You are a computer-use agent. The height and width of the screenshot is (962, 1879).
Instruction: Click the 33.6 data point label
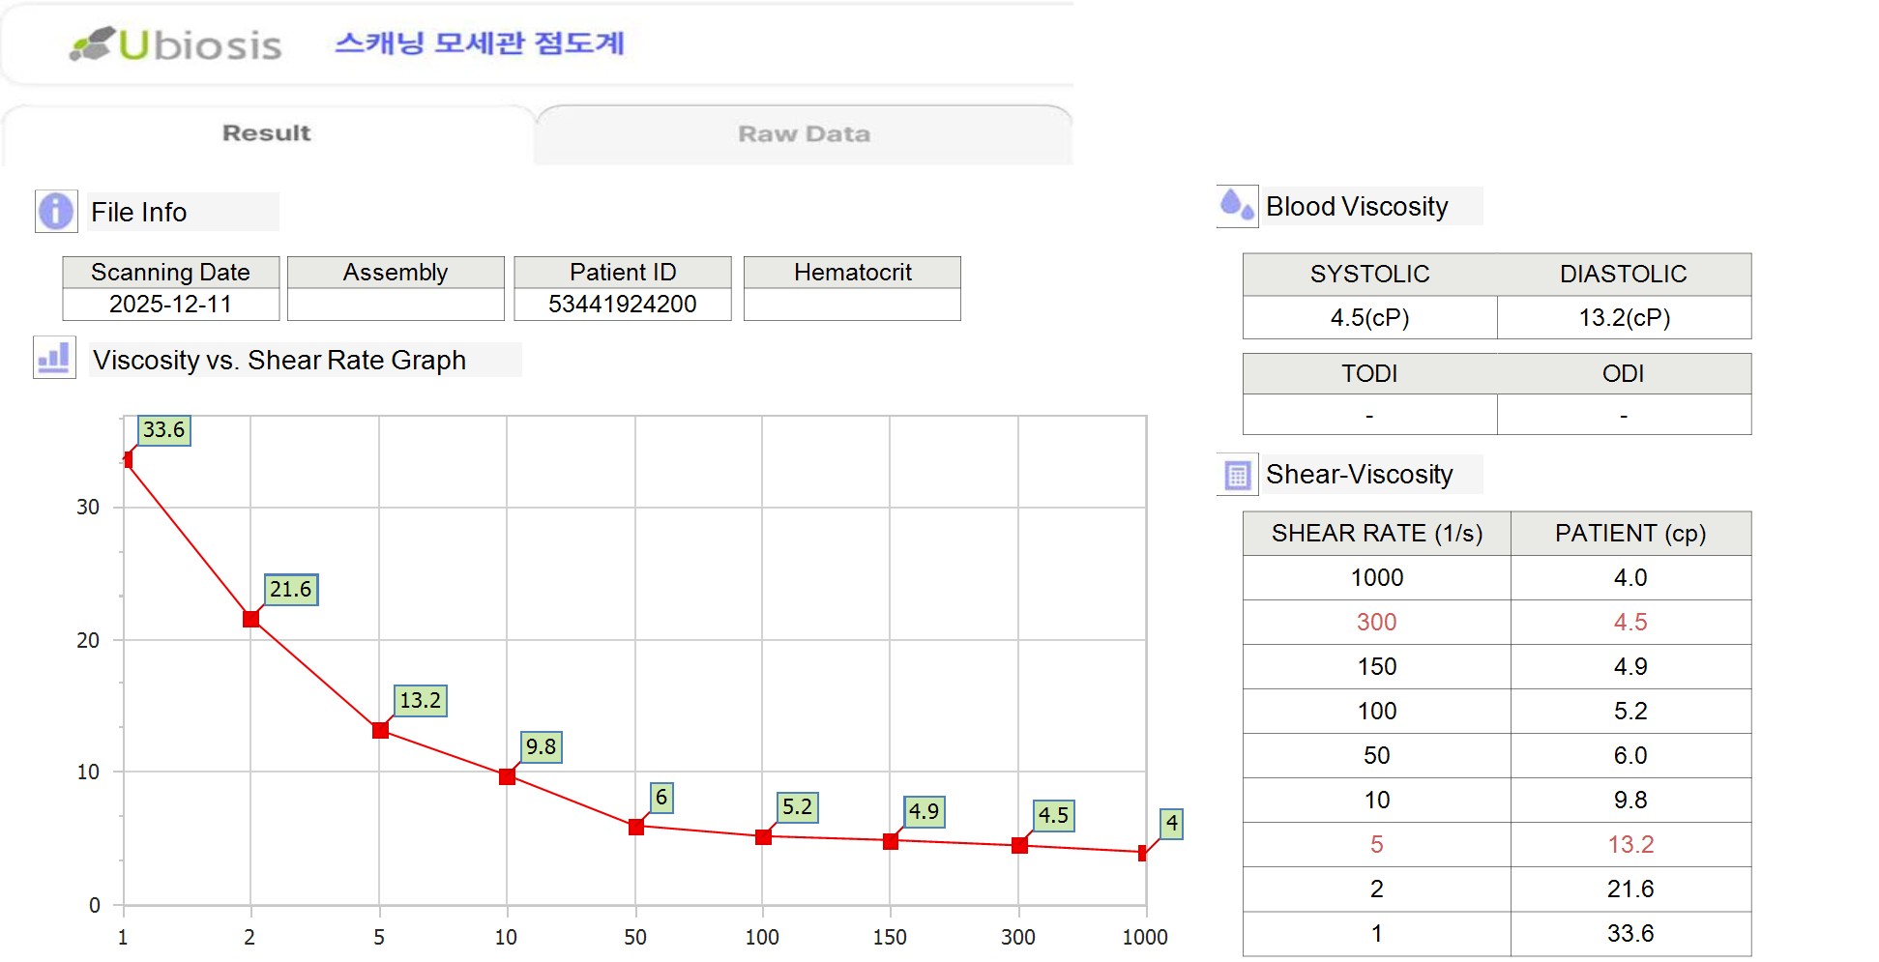(x=163, y=430)
